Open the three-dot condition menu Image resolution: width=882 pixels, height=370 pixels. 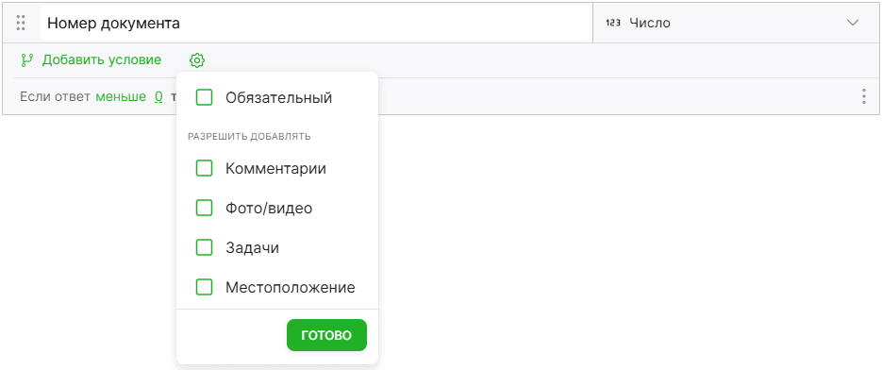coord(864,96)
